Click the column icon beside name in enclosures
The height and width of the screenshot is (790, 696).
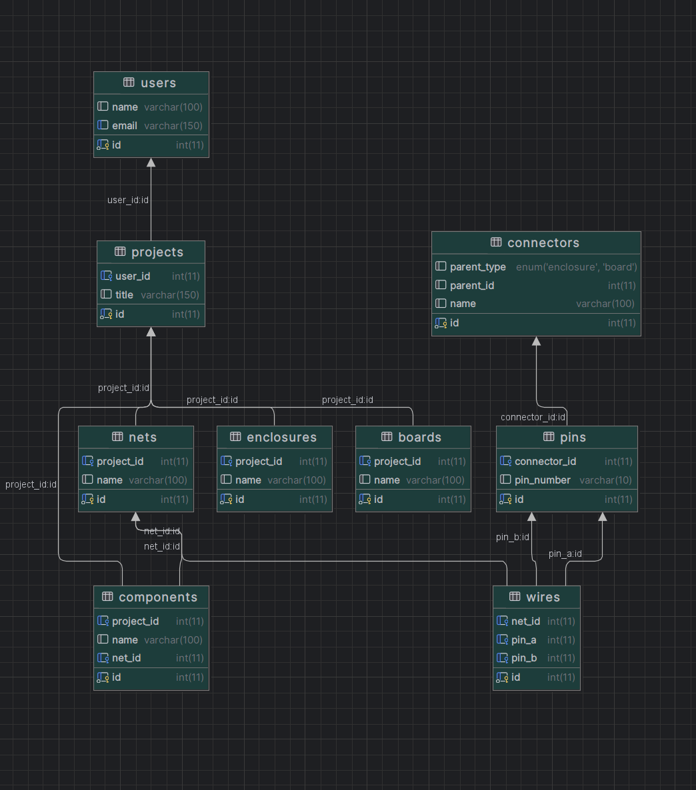(x=227, y=480)
